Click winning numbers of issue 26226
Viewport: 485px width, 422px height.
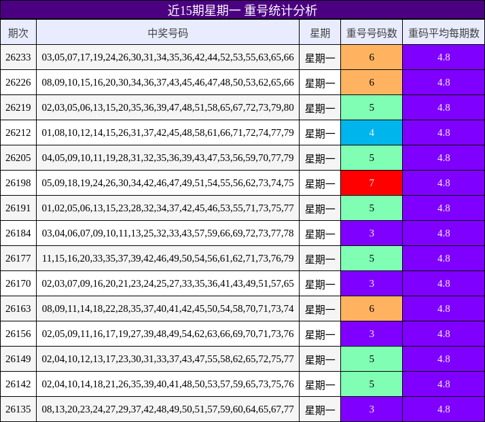[168, 82]
